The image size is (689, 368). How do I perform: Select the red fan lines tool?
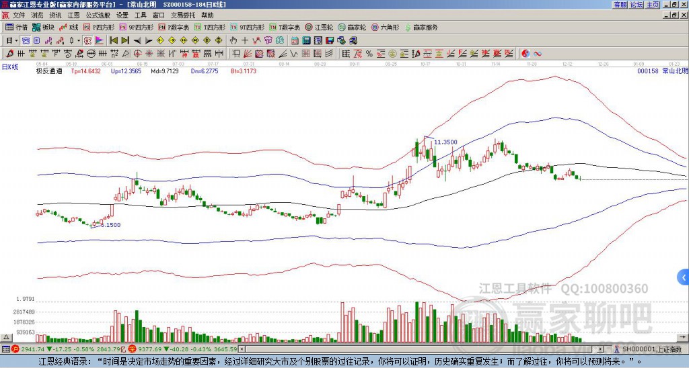pos(248,54)
